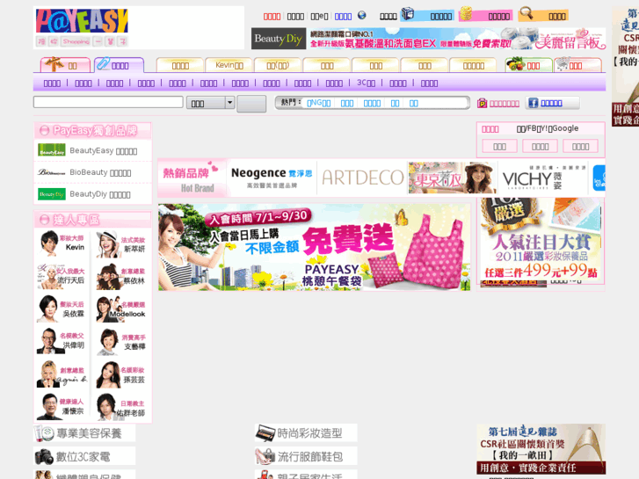The width and height of the screenshot is (639, 479).
Task: Click the 免費送 PAYEASY 桃憩午餐袋 banner
Action: click(x=314, y=247)
